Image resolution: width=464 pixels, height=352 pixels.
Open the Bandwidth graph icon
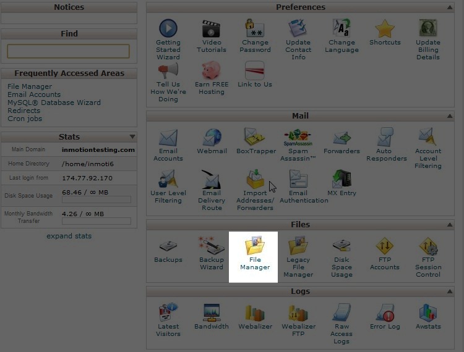pos(212,312)
